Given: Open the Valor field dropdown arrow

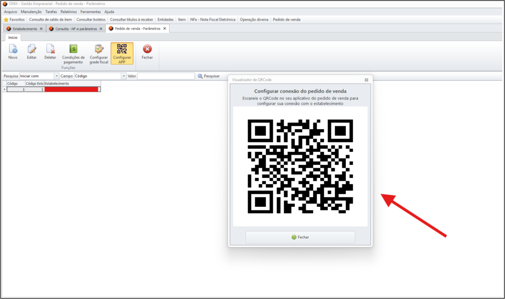Looking at the screenshot, I should coord(192,76).
